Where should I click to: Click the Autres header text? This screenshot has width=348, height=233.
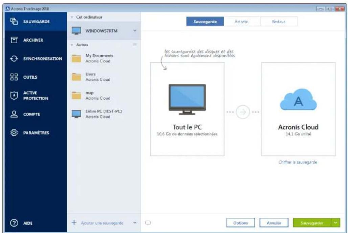click(x=82, y=45)
